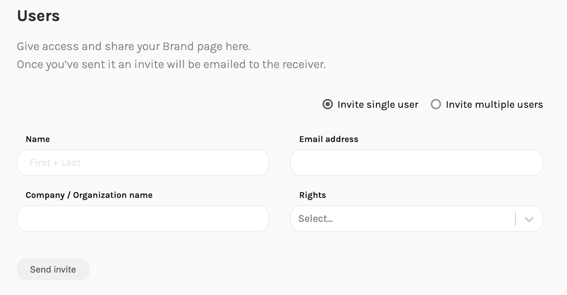Click the Name field label
Viewport: 567px width, 295px height.
(38, 139)
